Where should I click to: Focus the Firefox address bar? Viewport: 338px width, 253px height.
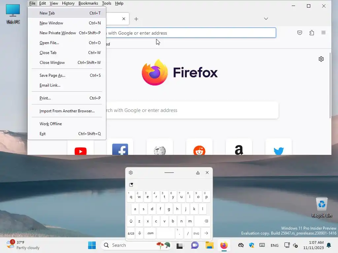(191, 33)
